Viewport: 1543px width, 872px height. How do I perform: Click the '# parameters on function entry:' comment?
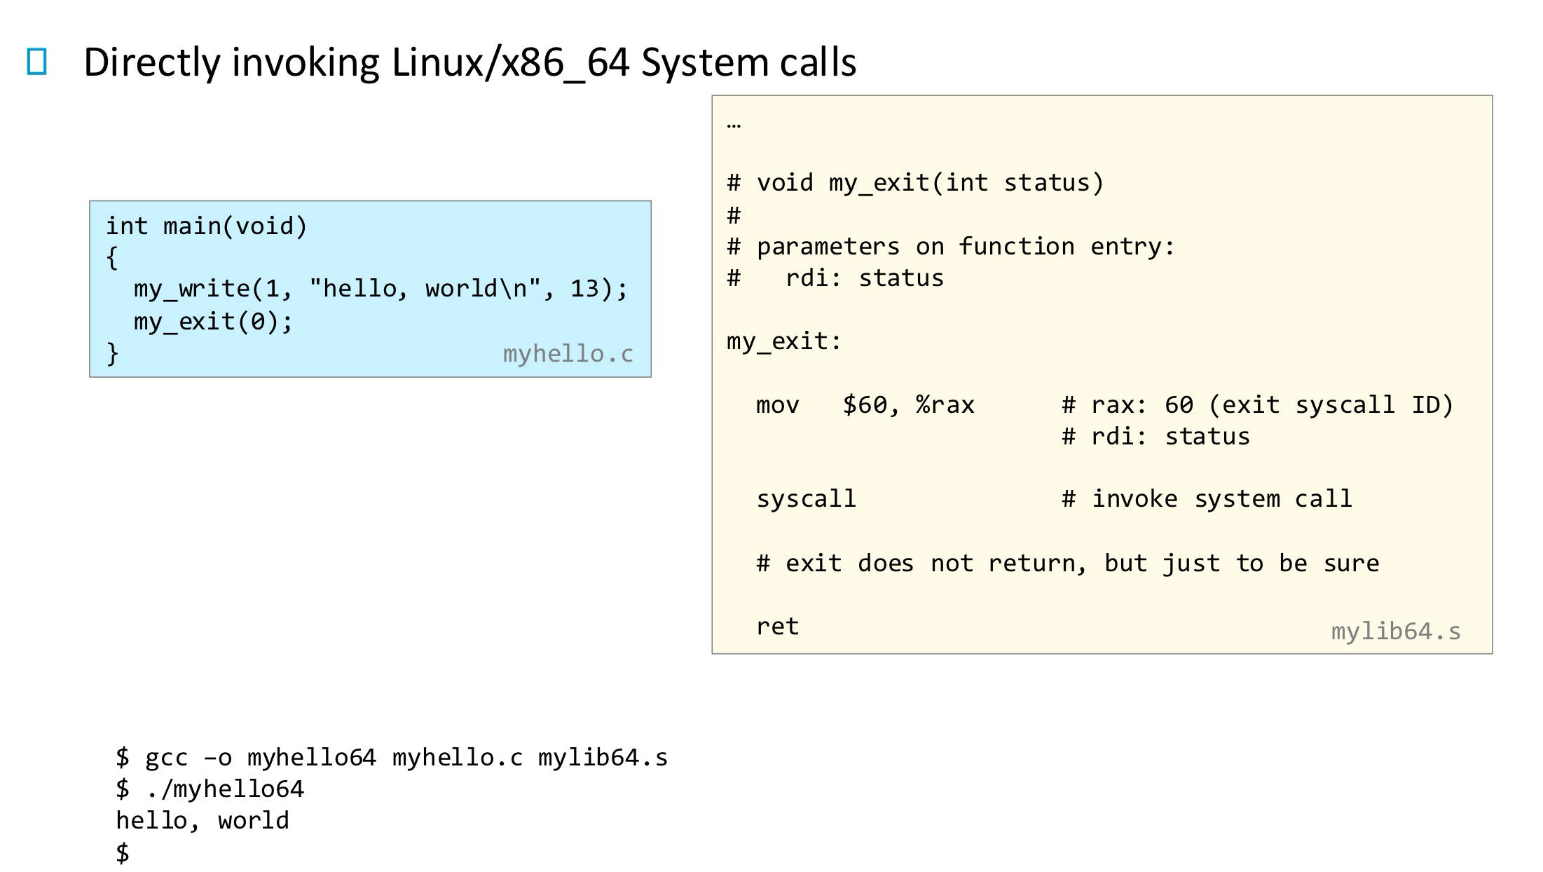pos(951,247)
